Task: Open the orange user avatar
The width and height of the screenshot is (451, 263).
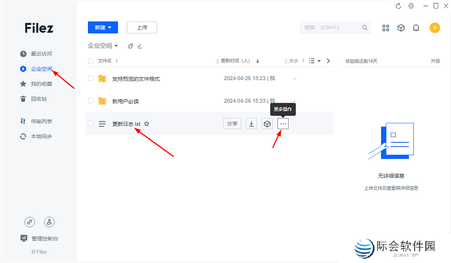Action: point(435,28)
